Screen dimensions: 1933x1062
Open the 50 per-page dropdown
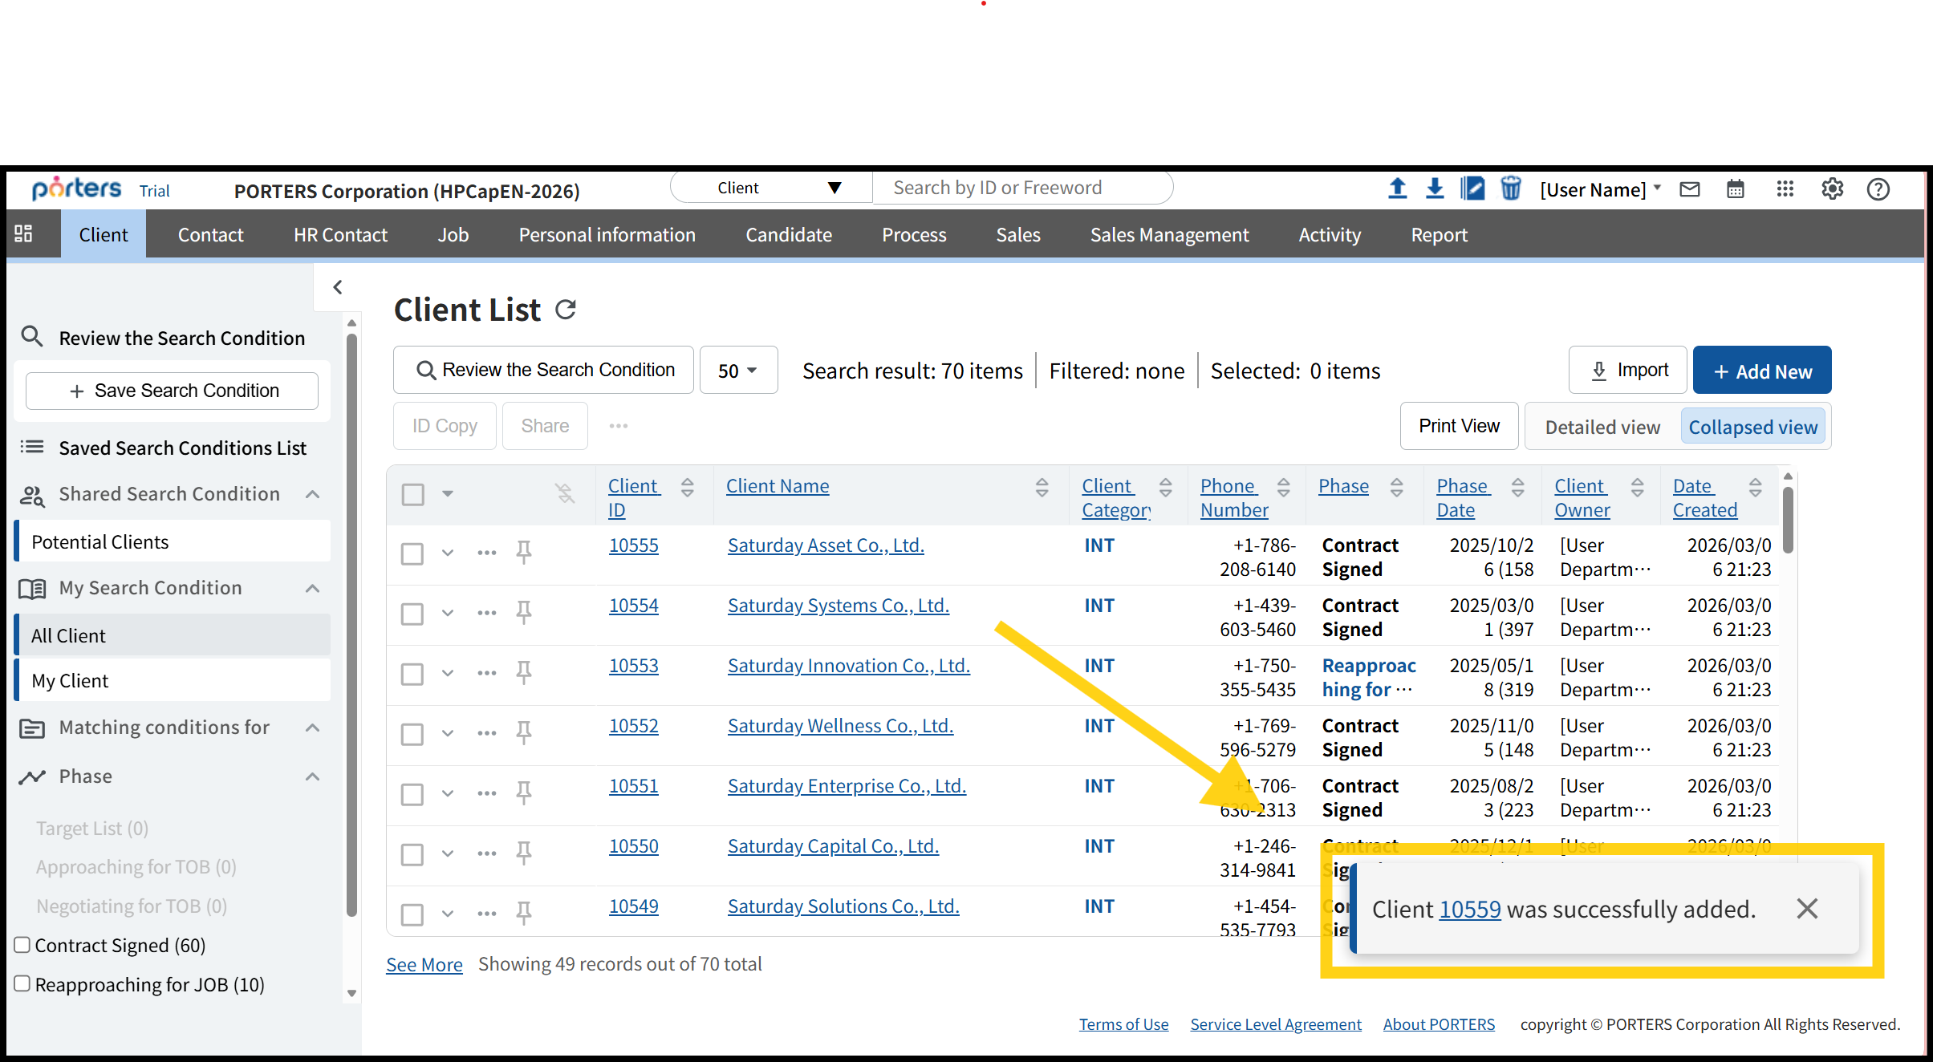(737, 371)
